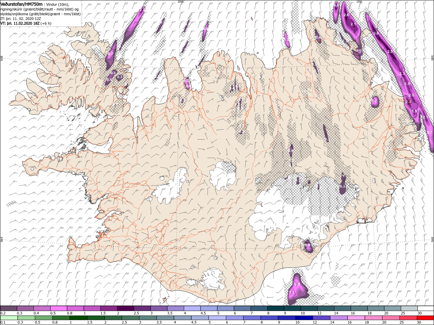The width and height of the screenshot is (434, 325).
Task: Click the 20W longitude label on the map frame
Action: (x=180, y=1)
